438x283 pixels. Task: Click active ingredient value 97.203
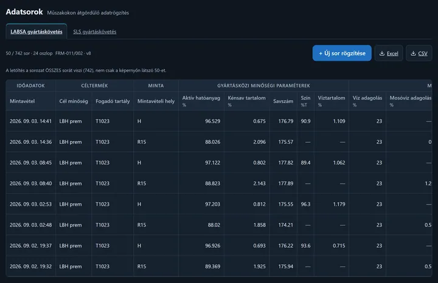pyautogui.click(x=212, y=204)
